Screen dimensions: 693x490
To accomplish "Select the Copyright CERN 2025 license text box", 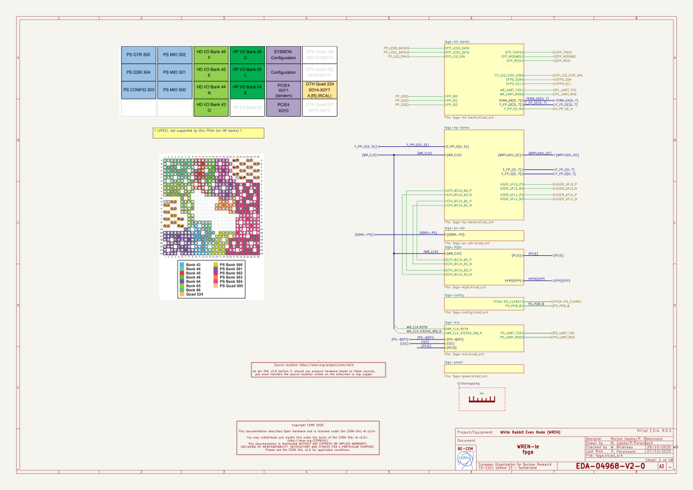I will [x=308, y=437].
